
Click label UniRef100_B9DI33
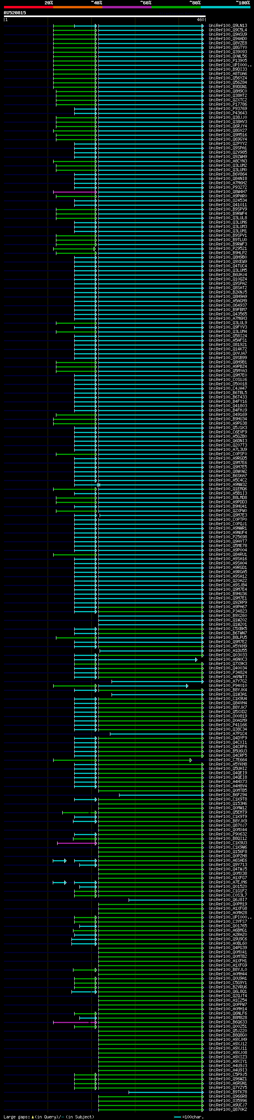[x=227, y=69]
